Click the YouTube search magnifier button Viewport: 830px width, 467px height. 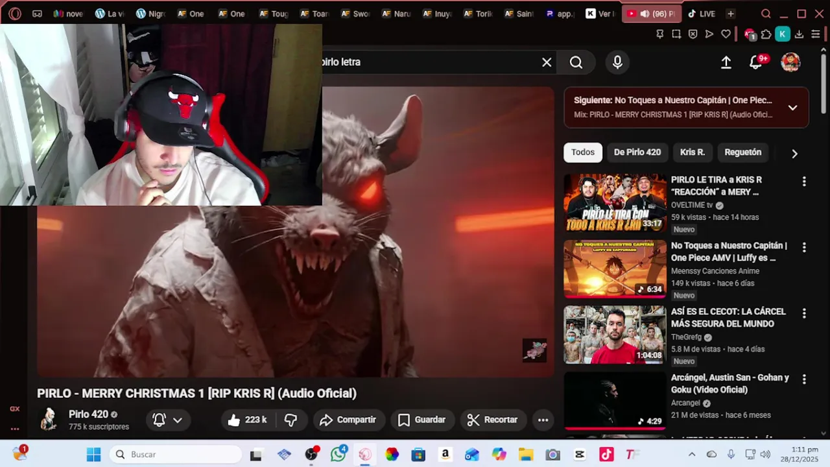pos(576,62)
